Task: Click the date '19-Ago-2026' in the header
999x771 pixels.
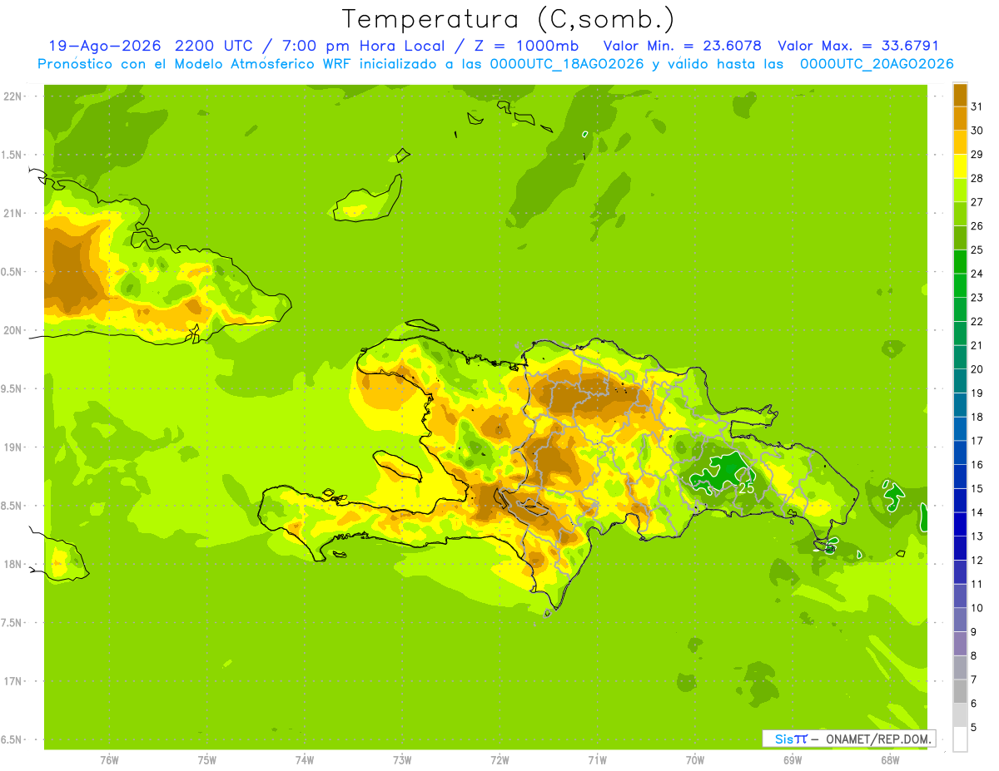Action: point(104,46)
